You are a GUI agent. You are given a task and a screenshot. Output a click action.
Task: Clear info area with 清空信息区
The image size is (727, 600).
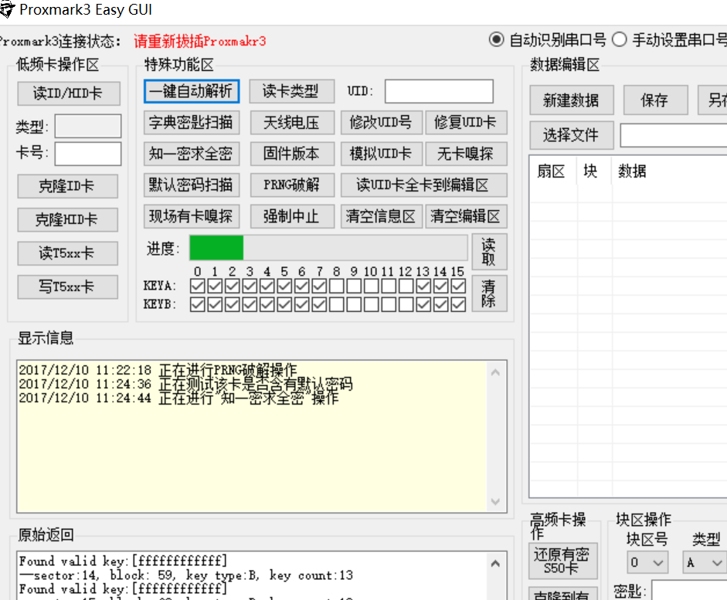point(382,216)
